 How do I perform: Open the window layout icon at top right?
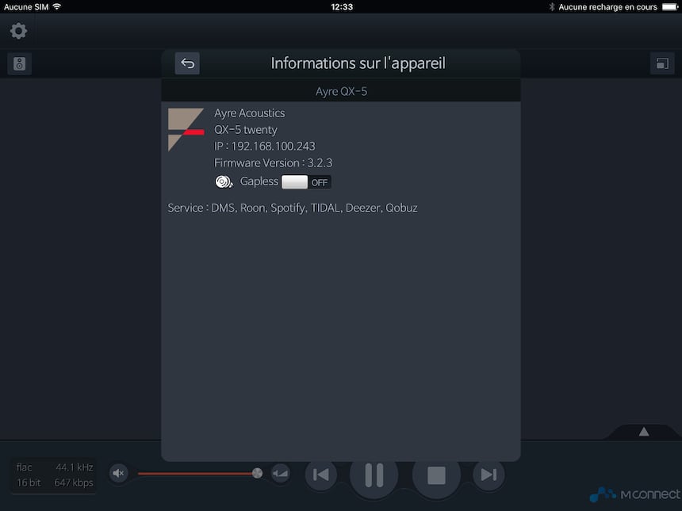point(662,63)
